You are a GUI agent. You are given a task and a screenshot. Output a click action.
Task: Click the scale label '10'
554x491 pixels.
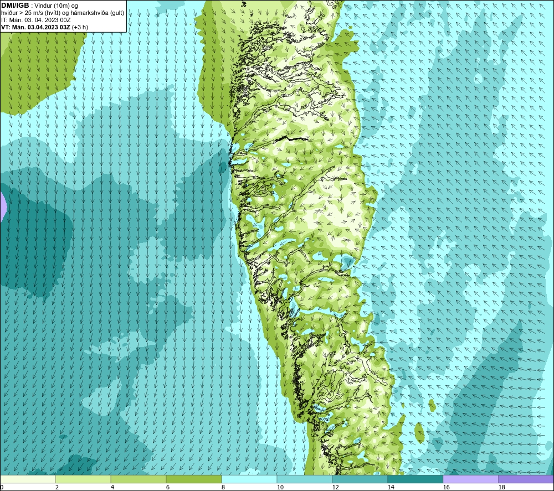tap(280, 488)
